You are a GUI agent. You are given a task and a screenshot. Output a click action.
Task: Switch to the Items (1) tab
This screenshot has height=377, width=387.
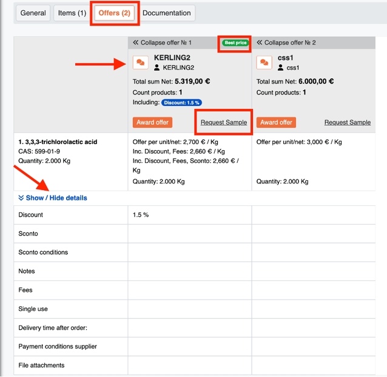pyautogui.click(x=72, y=13)
